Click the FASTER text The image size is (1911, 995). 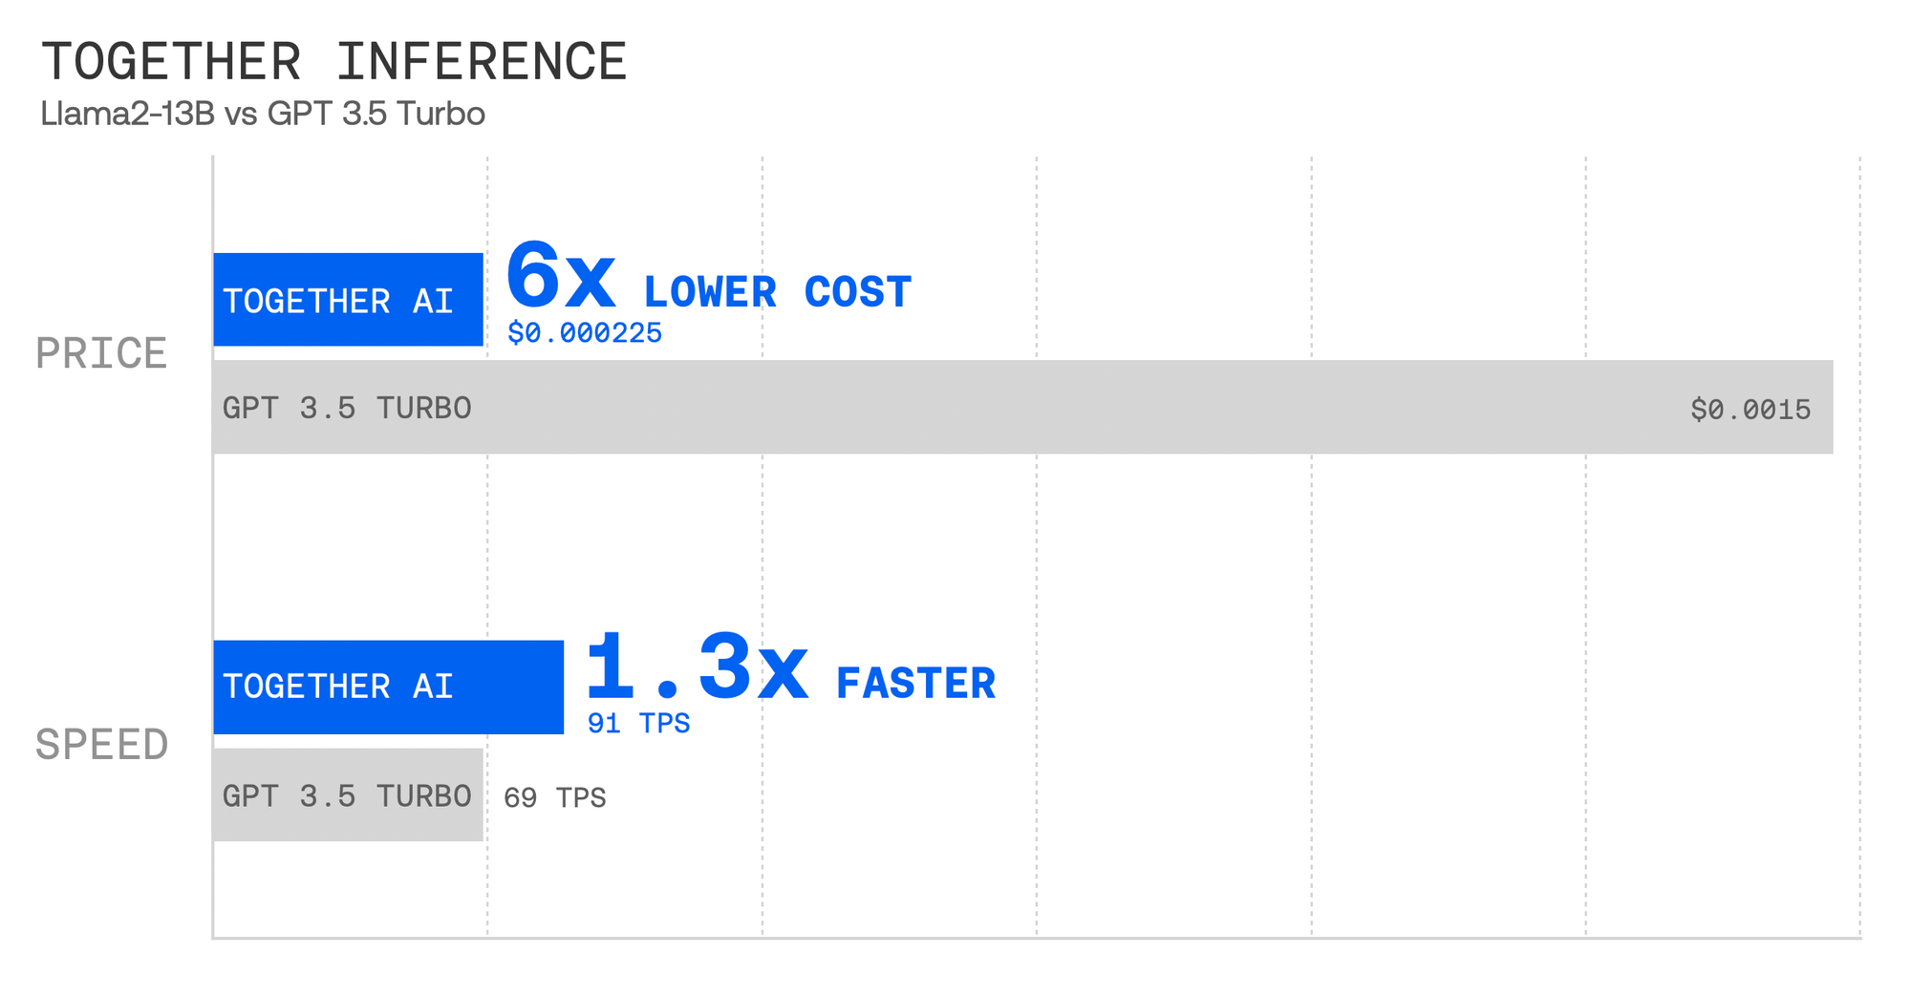click(915, 684)
